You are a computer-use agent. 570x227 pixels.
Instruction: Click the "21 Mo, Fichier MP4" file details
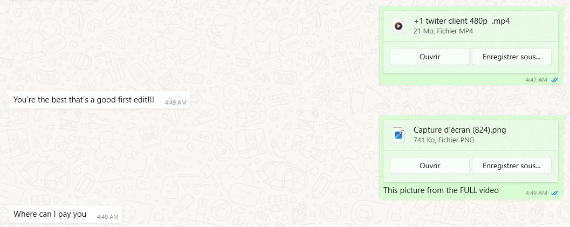point(443,31)
